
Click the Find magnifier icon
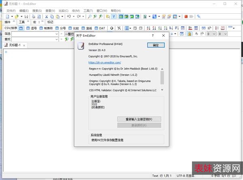pyautogui.click(x=90, y=17)
